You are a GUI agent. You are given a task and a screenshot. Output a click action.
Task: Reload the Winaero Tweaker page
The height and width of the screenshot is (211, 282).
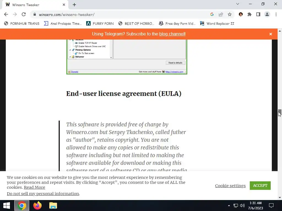click(24, 14)
